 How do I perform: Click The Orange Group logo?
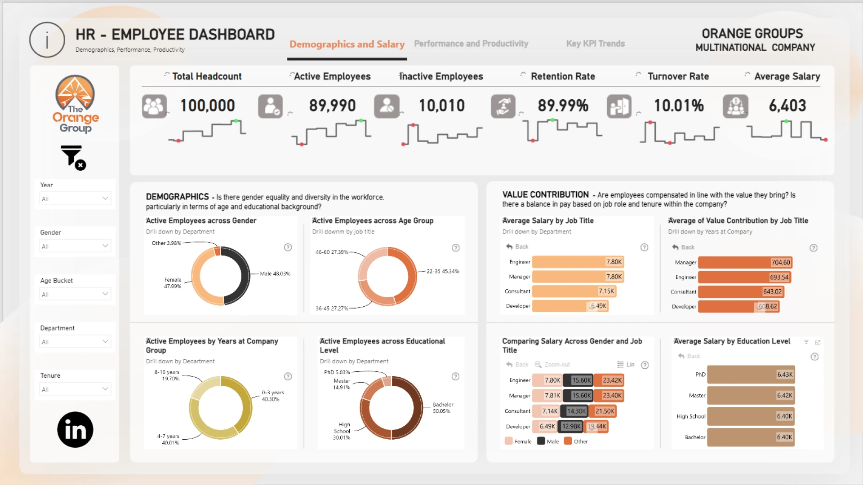click(x=76, y=104)
